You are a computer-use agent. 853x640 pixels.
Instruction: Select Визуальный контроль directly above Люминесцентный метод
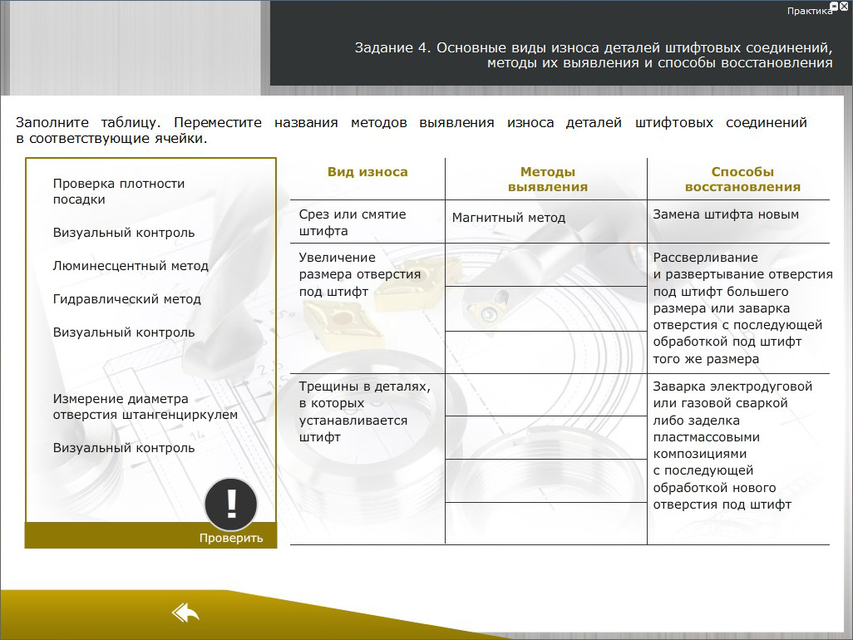pyautogui.click(x=124, y=233)
